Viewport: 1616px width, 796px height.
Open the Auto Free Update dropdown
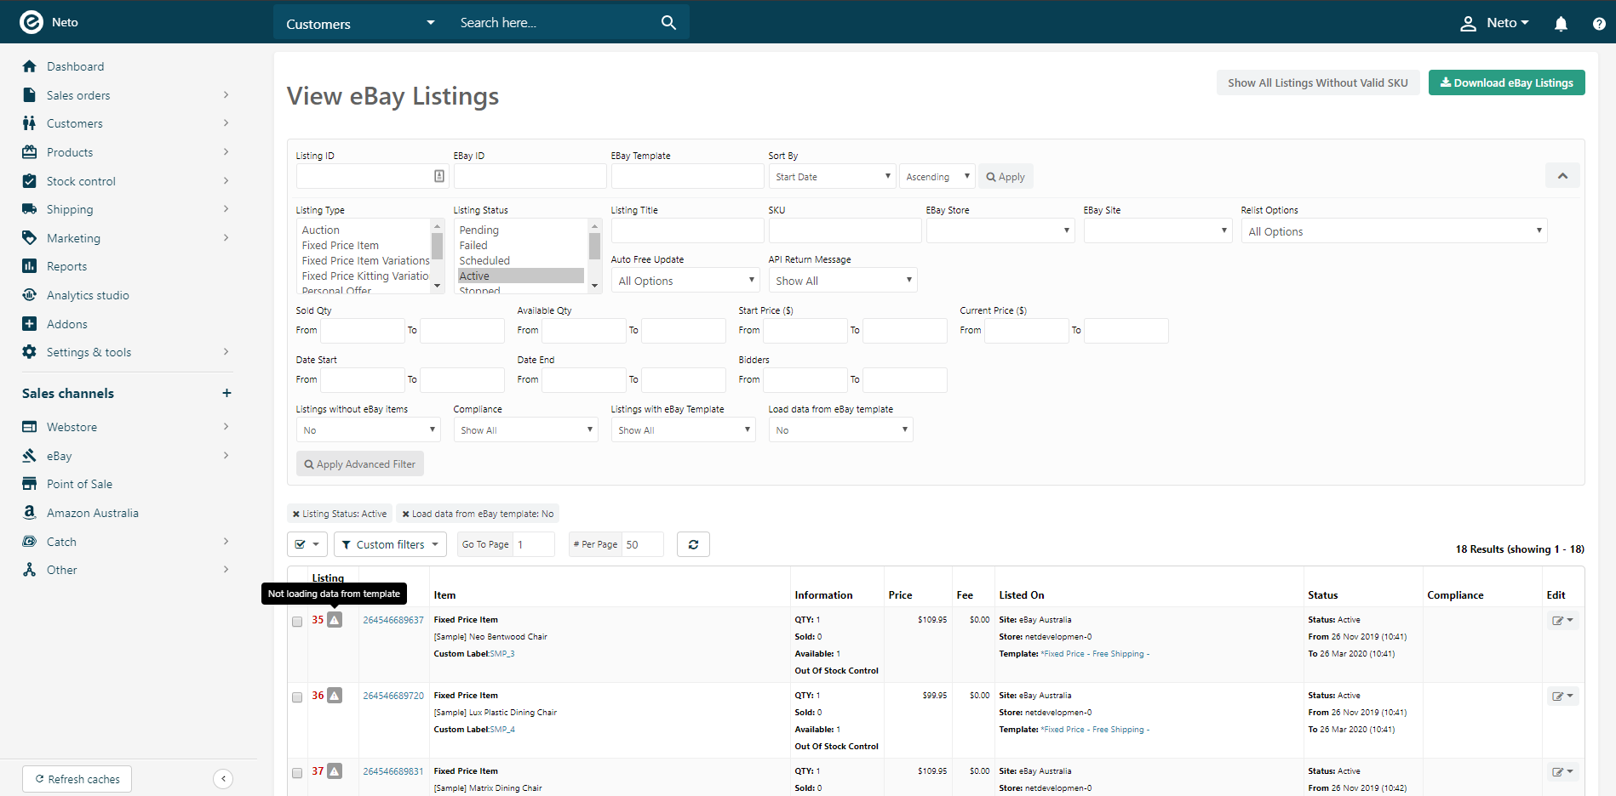(x=685, y=280)
